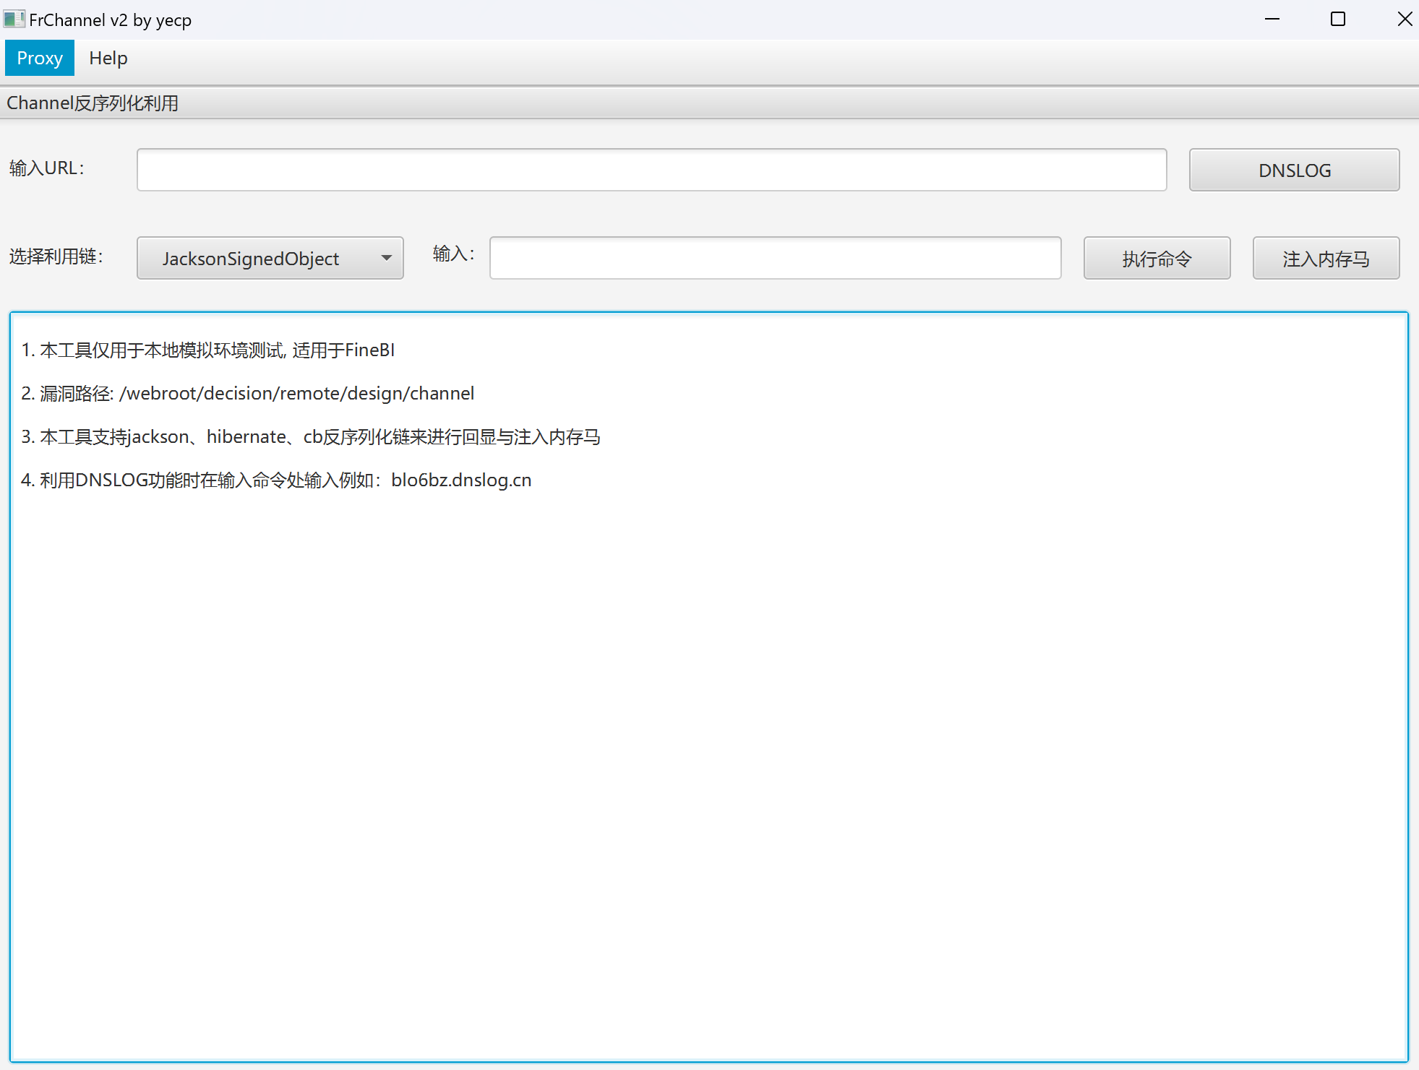Open the Proxy menu

[40, 58]
